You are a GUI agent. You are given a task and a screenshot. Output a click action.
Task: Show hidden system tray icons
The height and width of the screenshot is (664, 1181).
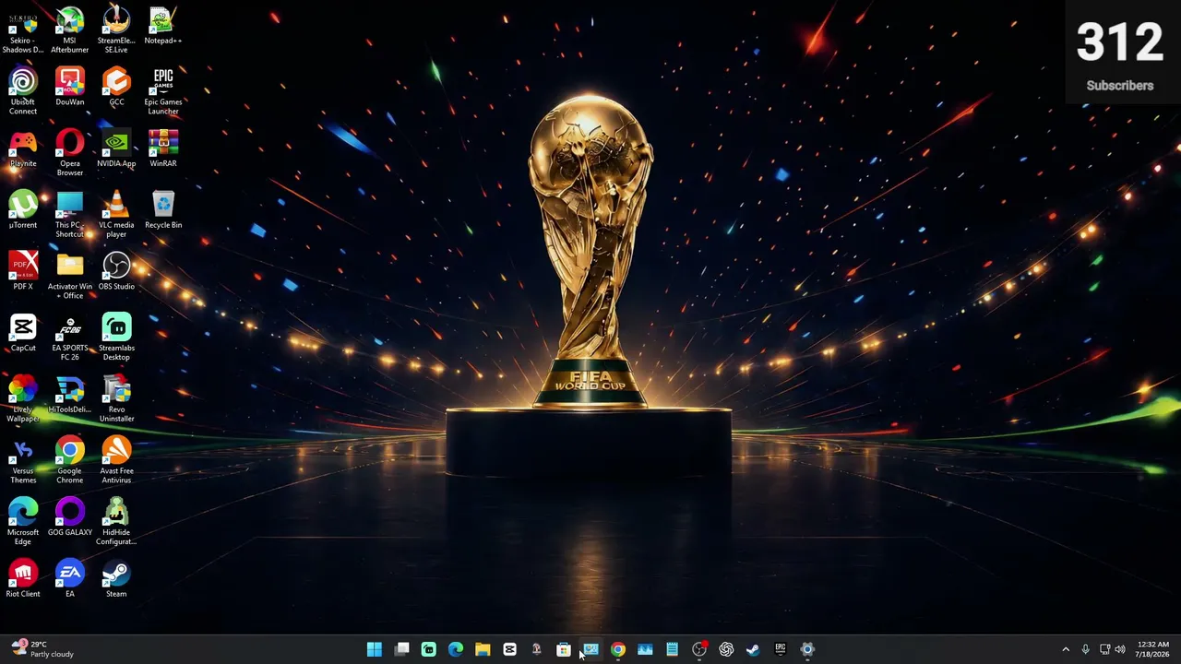point(1066,649)
